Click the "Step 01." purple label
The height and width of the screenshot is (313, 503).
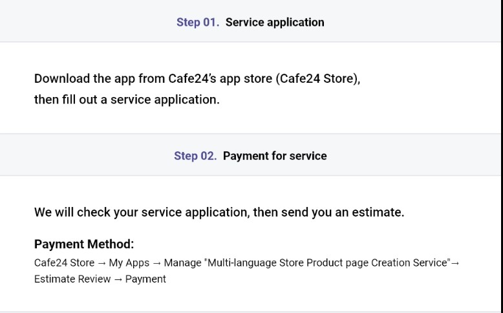(x=198, y=22)
